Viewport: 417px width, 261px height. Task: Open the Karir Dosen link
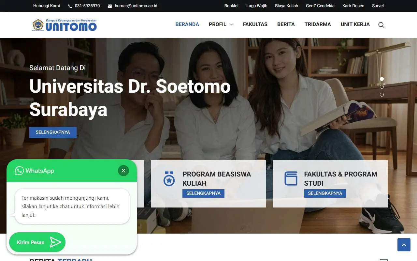click(x=353, y=6)
